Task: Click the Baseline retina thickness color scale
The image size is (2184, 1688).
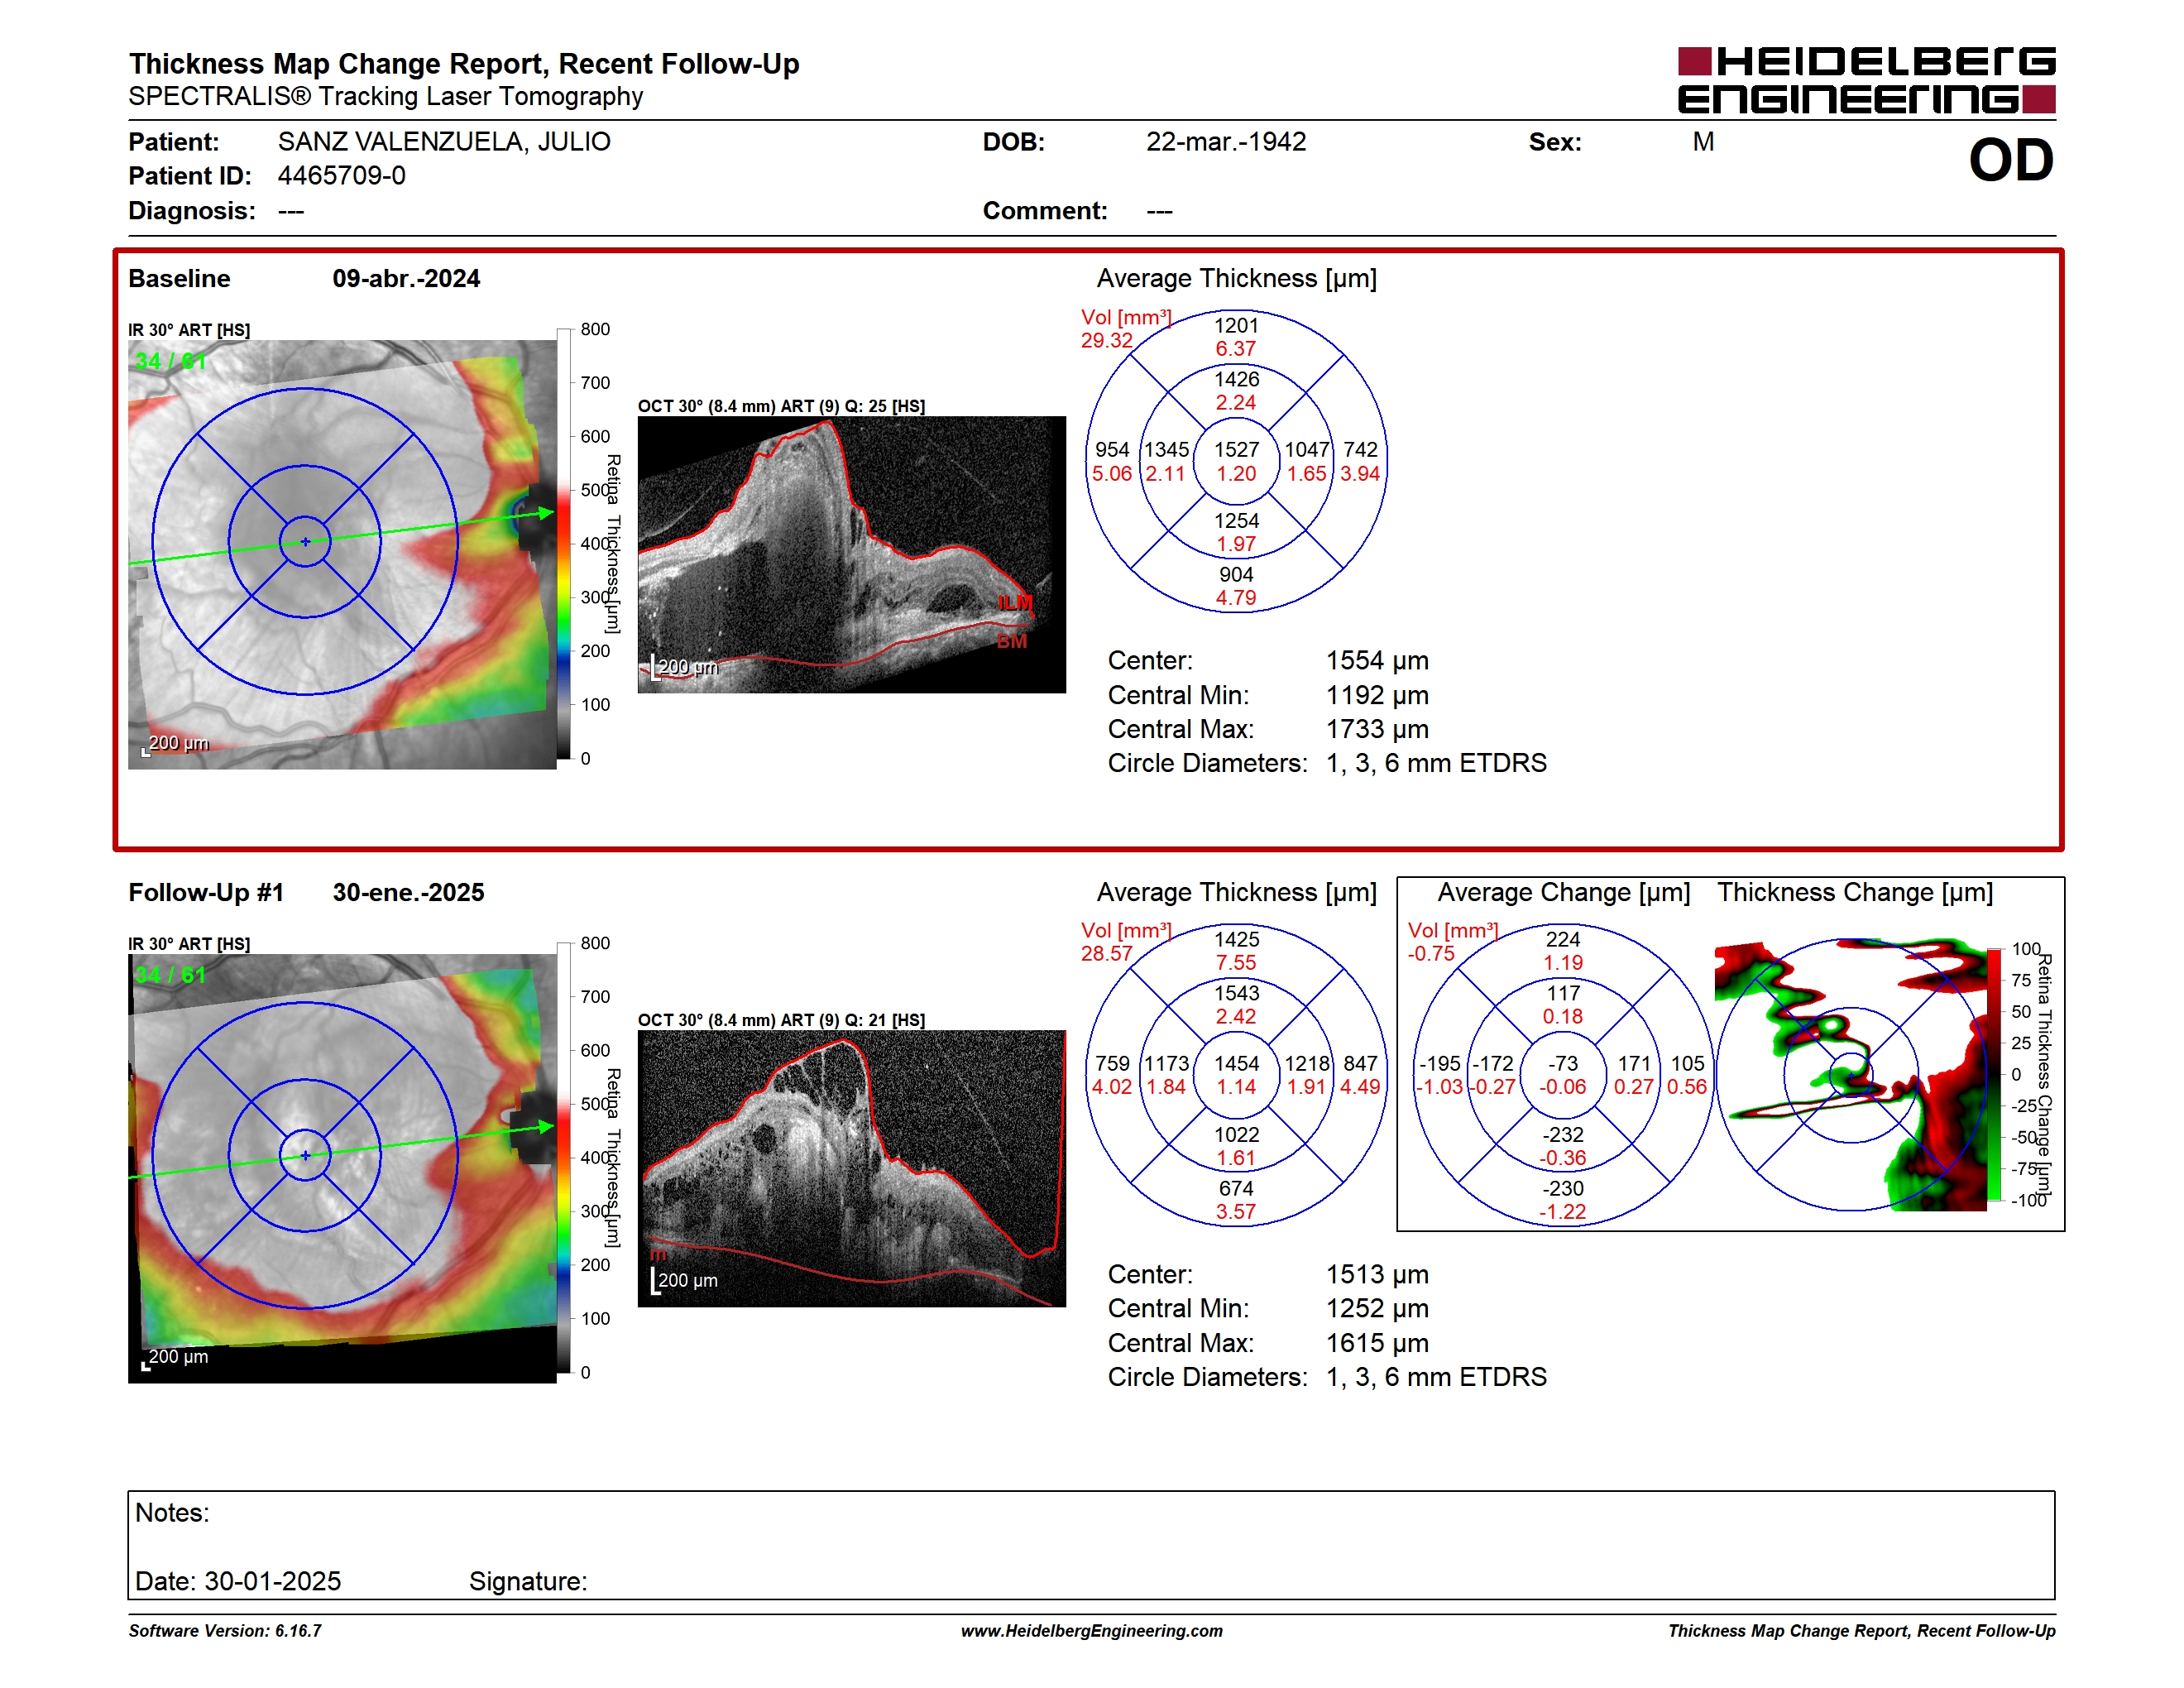Action: [564, 544]
